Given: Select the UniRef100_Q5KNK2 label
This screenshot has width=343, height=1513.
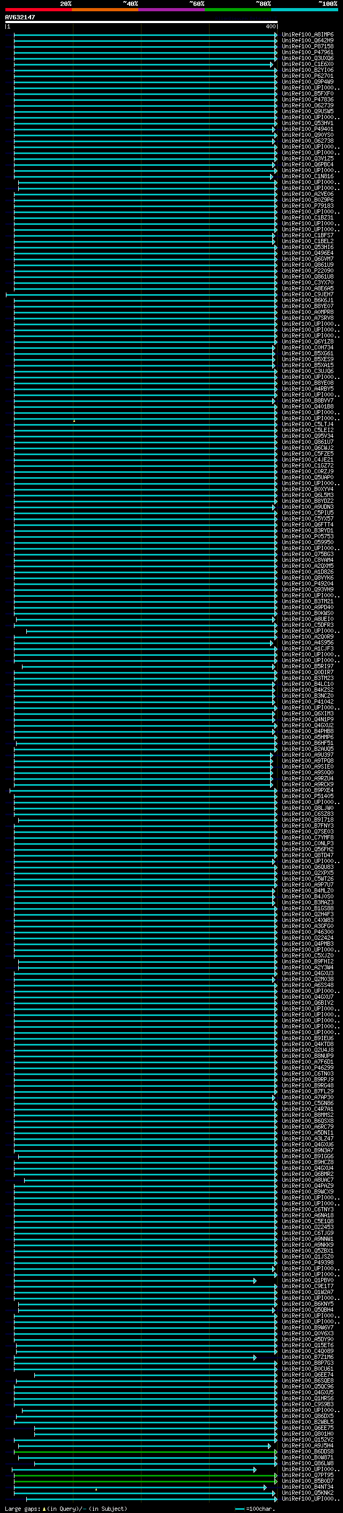Looking at the screenshot, I should point(307,1493).
